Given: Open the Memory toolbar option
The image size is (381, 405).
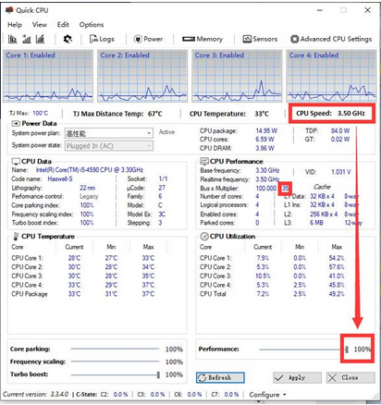Looking at the screenshot, I should pyautogui.click(x=203, y=39).
